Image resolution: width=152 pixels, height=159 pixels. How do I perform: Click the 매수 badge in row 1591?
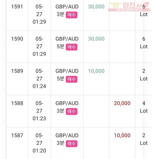click(71, 15)
